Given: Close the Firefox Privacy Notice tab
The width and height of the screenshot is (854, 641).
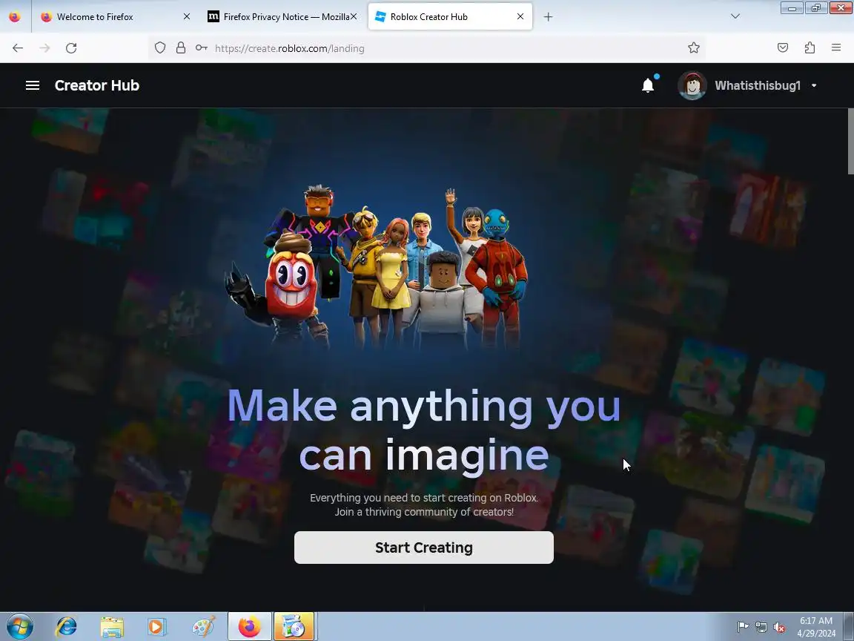Looking at the screenshot, I should [354, 17].
